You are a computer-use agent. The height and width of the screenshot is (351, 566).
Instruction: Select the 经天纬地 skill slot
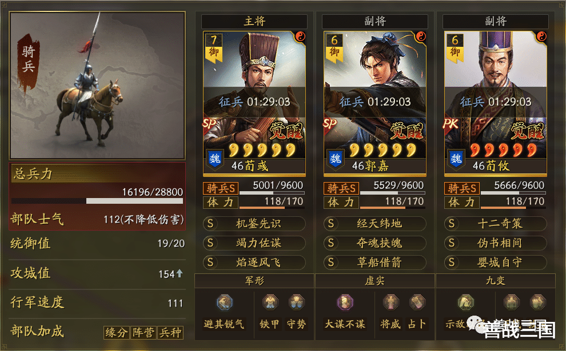coord(374,224)
